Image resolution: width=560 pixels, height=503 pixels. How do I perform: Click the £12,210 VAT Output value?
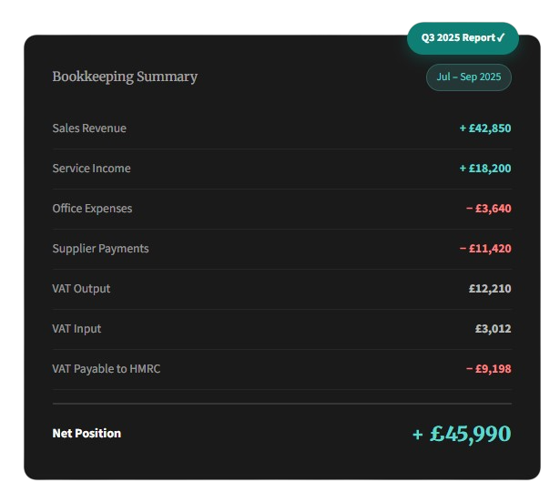click(490, 289)
